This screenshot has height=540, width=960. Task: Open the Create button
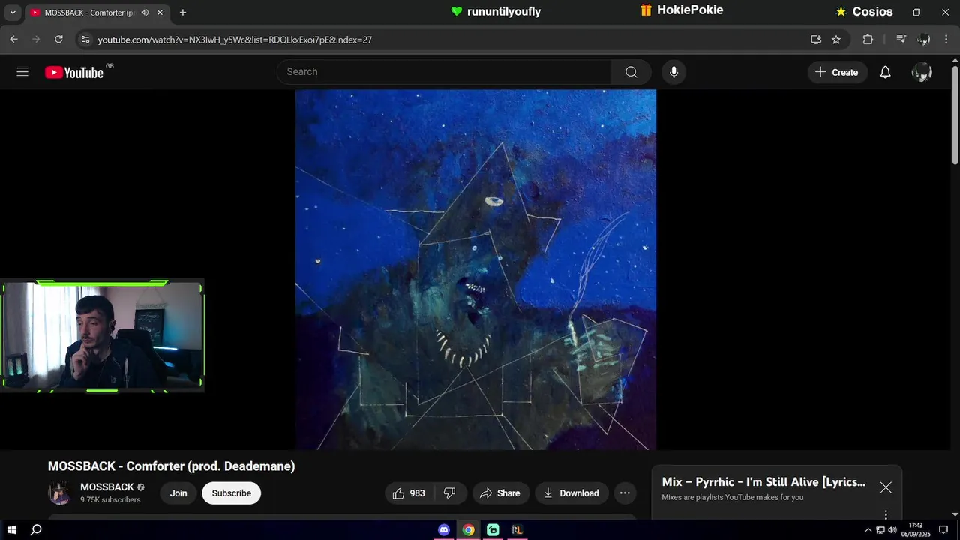click(x=837, y=72)
